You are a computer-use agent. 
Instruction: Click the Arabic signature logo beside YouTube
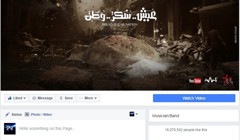(211, 81)
